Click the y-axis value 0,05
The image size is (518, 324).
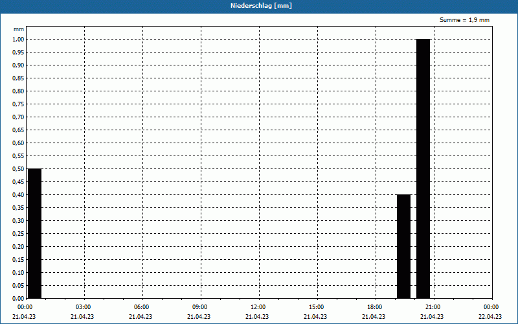(x=18, y=285)
